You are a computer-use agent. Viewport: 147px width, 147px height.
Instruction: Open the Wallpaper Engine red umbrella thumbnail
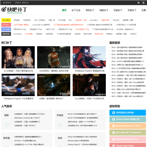(x=89, y=57)
